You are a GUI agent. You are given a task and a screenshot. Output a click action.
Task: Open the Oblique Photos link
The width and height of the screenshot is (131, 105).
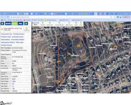point(7,45)
